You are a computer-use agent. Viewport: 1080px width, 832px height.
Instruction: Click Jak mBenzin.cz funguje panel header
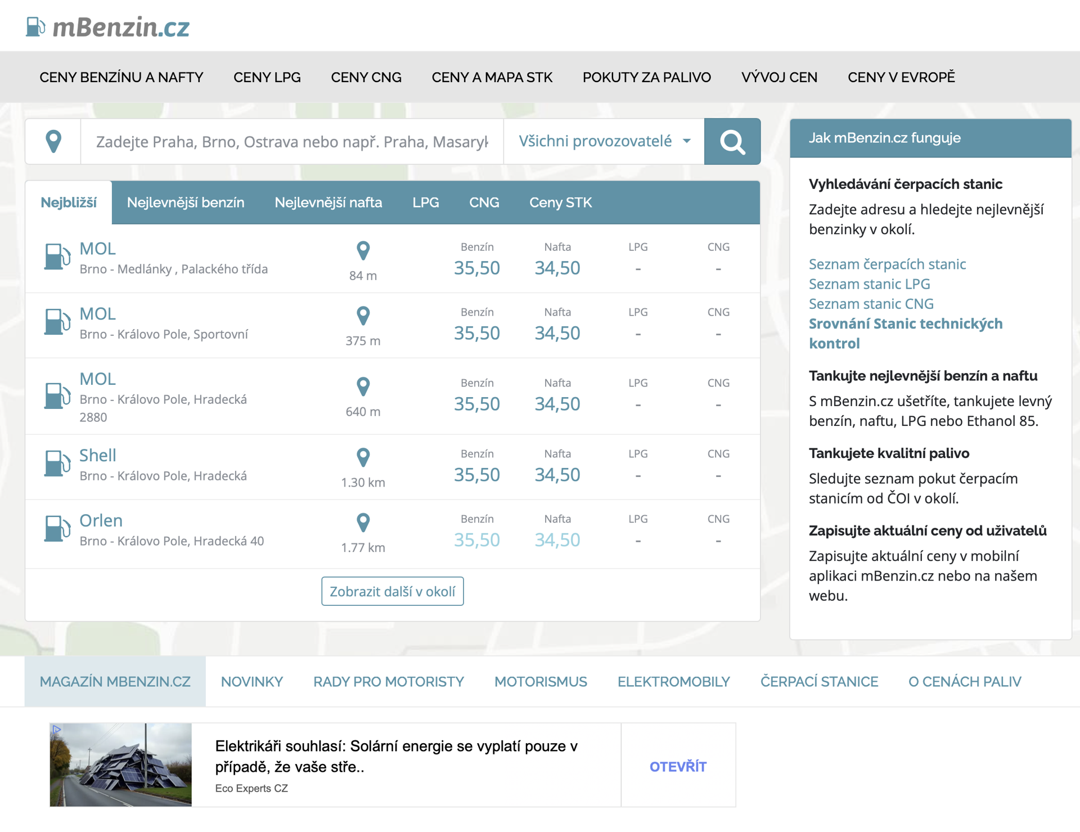[930, 138]
